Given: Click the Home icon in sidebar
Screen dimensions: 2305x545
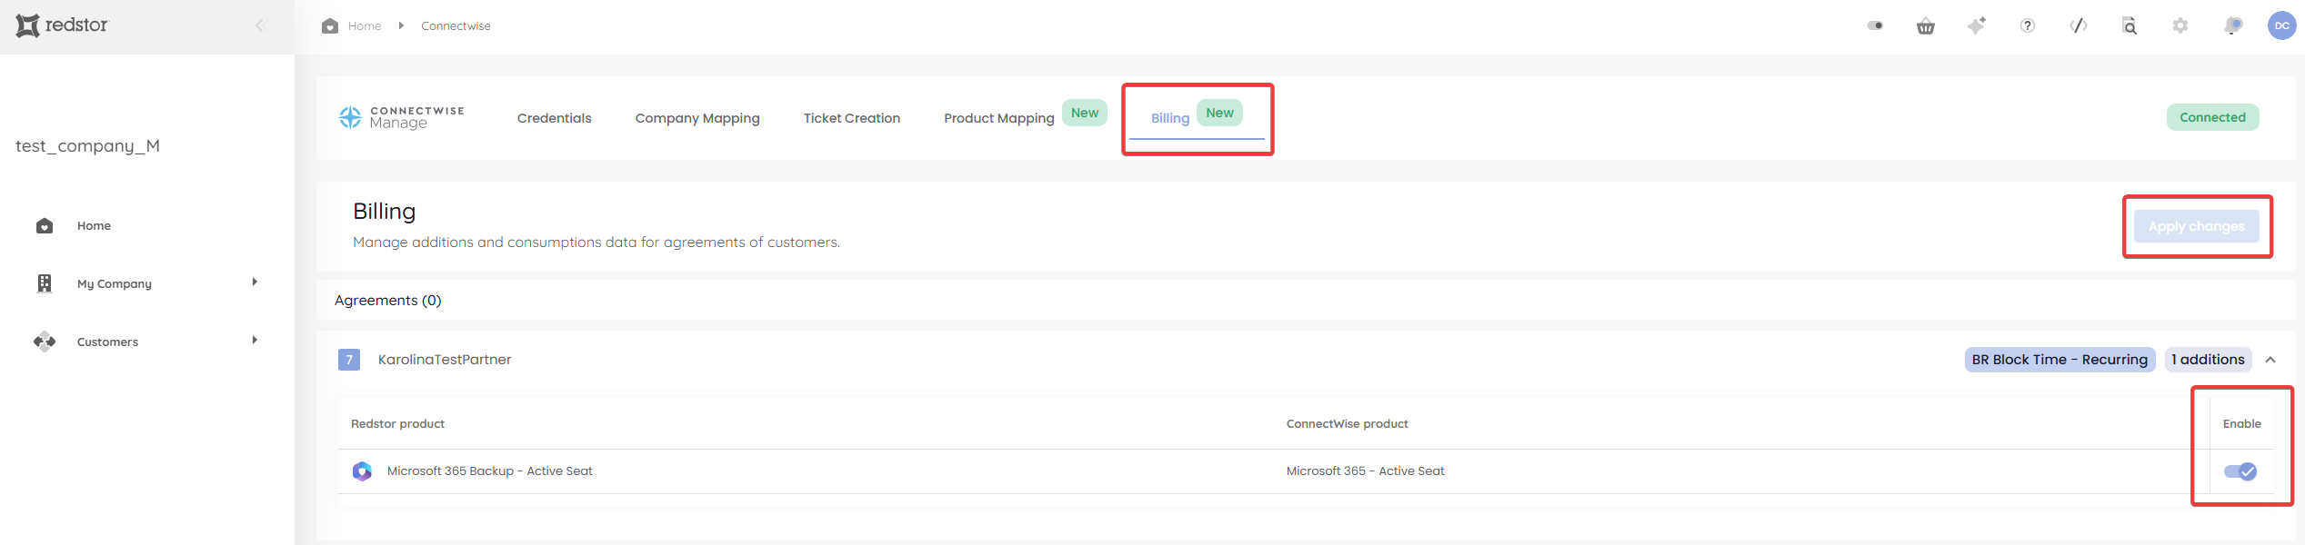Looking at the screenshot, I should click(45, 225).
